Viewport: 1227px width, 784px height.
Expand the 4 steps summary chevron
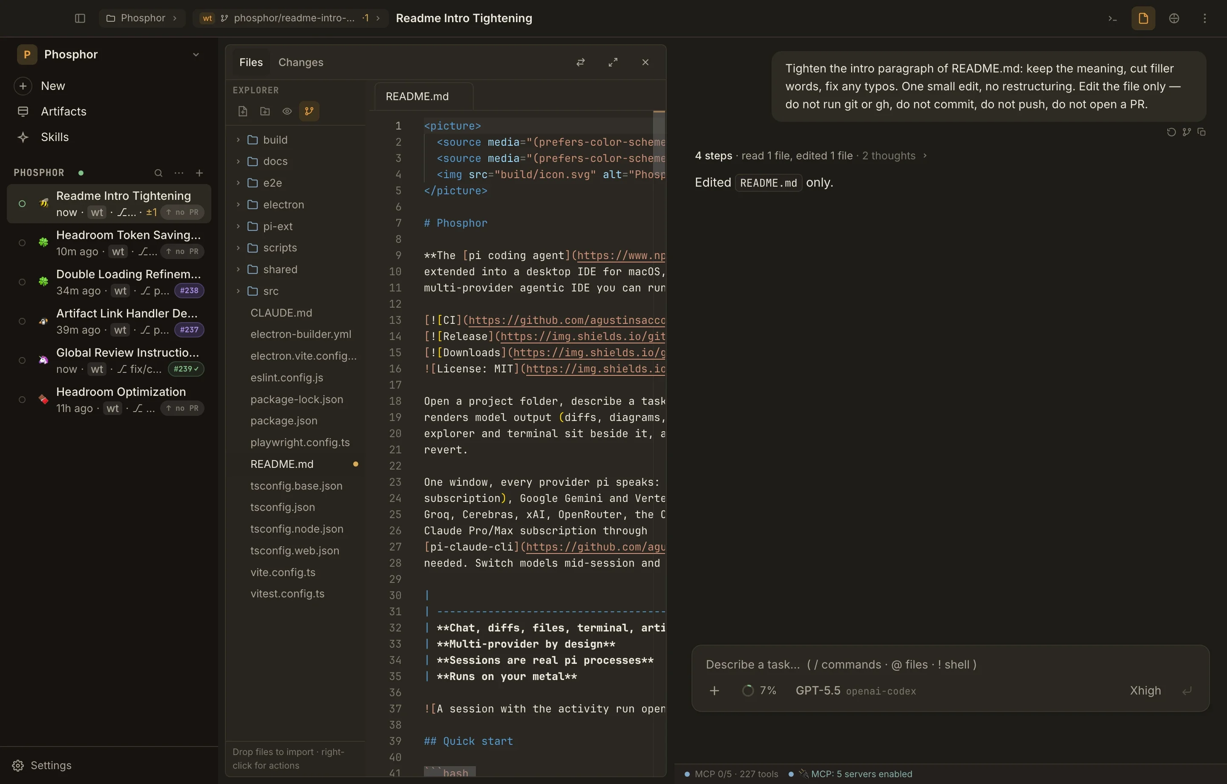tap(925, 156)
